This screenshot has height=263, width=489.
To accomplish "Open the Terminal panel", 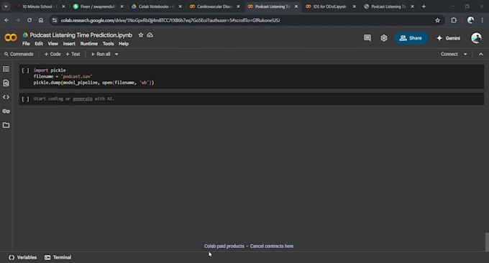I will [58, 257].
